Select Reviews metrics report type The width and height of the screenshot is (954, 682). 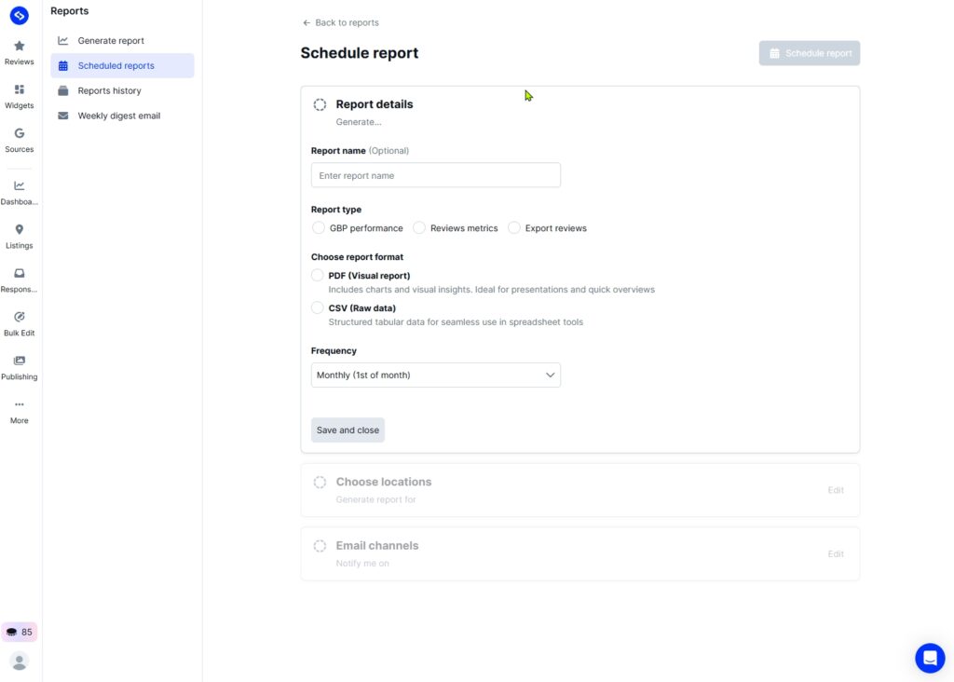419,228
